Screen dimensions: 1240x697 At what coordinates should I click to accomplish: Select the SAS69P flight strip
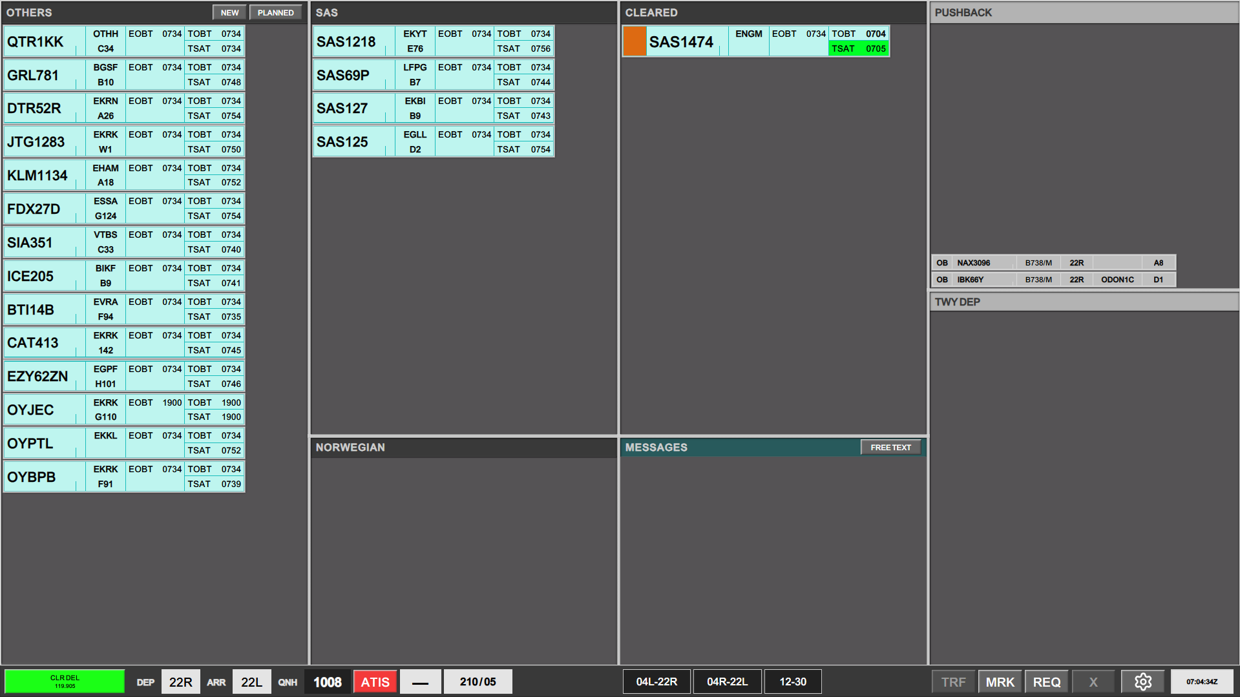434,75
